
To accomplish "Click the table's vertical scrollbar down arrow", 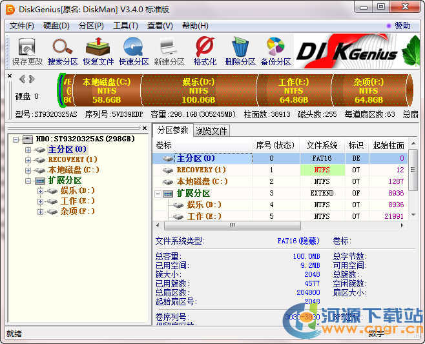I will click(413, 215).
